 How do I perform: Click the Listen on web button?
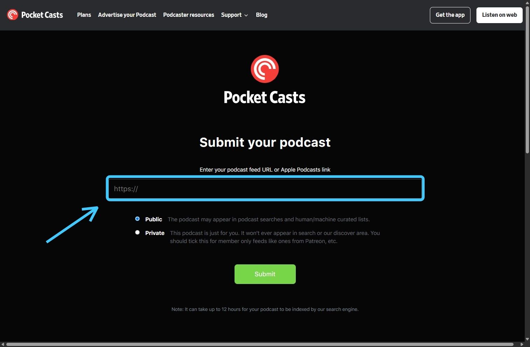(x=500, y=15)
